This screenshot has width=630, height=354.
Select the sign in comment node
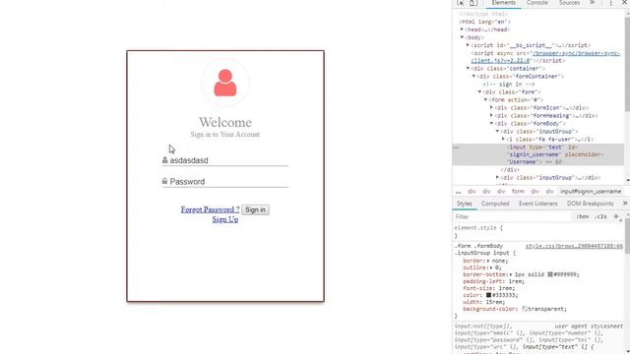tap(509, 85)
